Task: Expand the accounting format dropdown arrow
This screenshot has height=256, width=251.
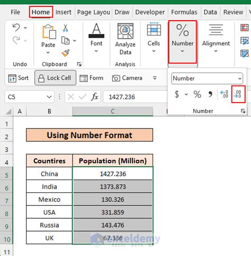Action: point(186,94)
